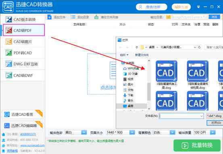Image resolution: width=223 pixels, height=154 pixels.
Task: Click the 文件名称 column header
Action: pos(79,25)
